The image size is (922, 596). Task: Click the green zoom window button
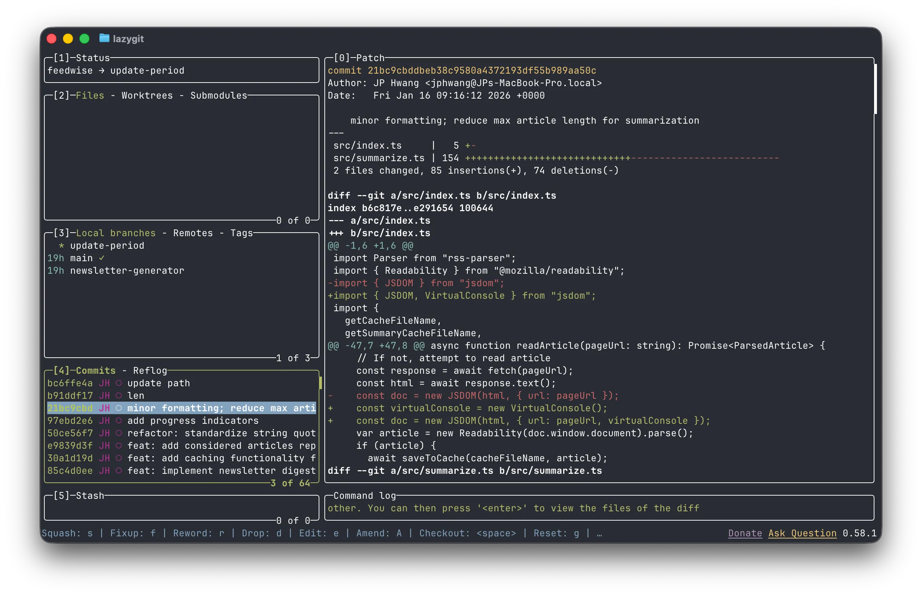(x=84, y=39)
